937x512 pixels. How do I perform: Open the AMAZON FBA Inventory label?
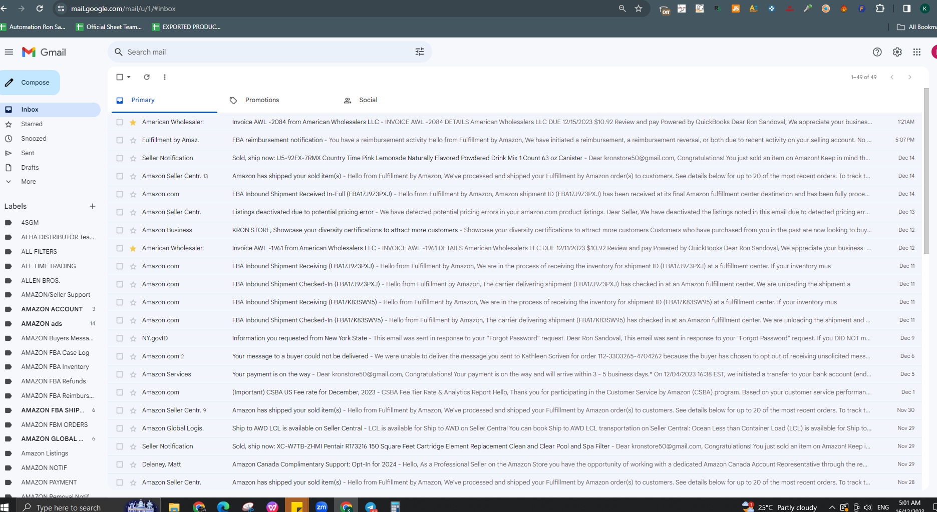[55, 367]
